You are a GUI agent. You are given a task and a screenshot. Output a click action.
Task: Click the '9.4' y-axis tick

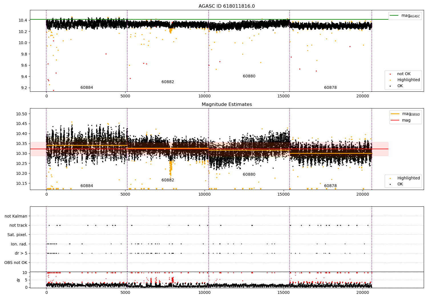pyautogui.click(x=24, y=77)
